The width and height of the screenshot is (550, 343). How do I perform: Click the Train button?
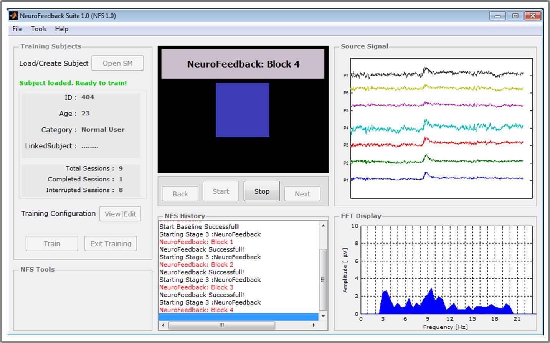(x=52, y=244)
